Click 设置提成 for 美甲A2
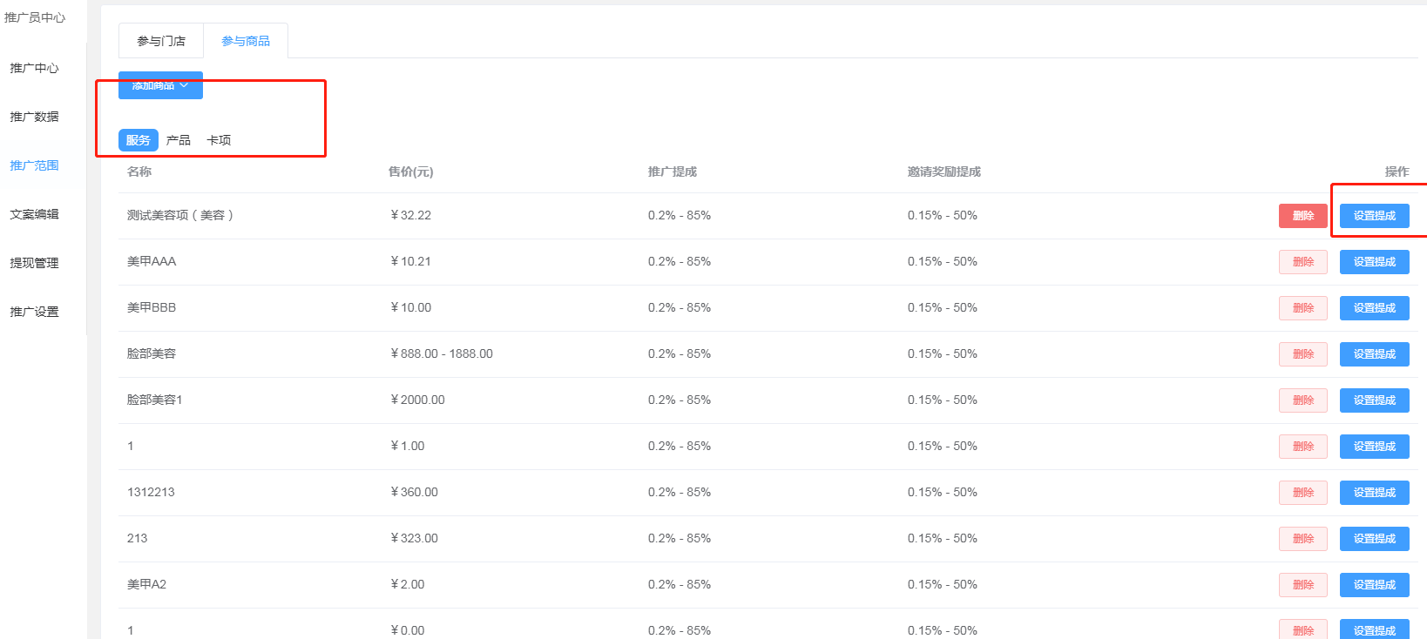 pos(1374,585)
